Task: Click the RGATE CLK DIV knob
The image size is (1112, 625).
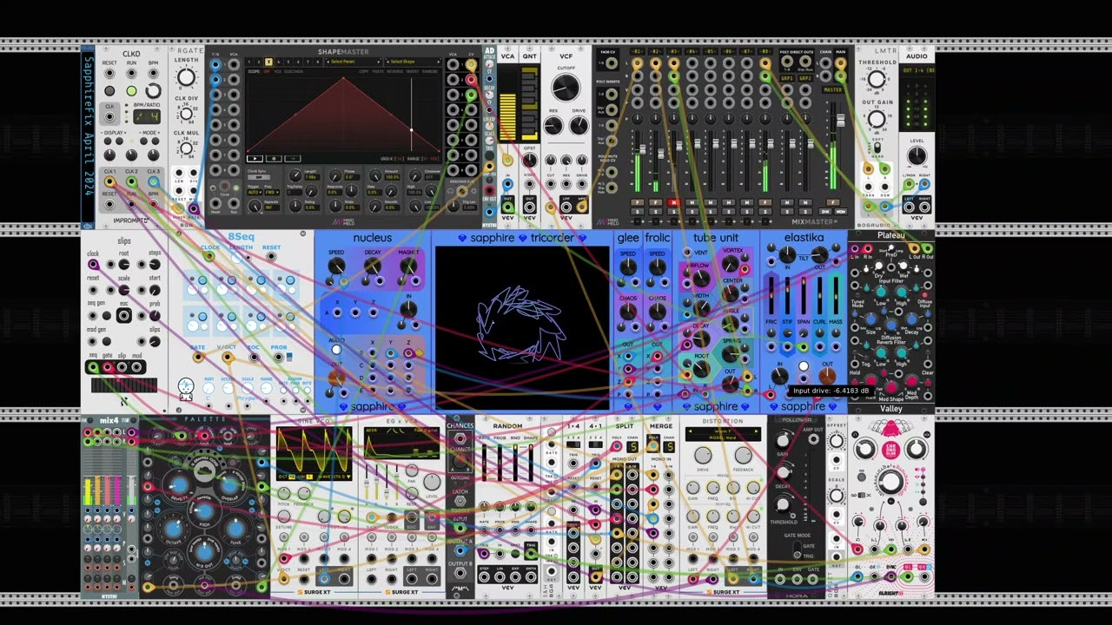Action: [187, 114]
